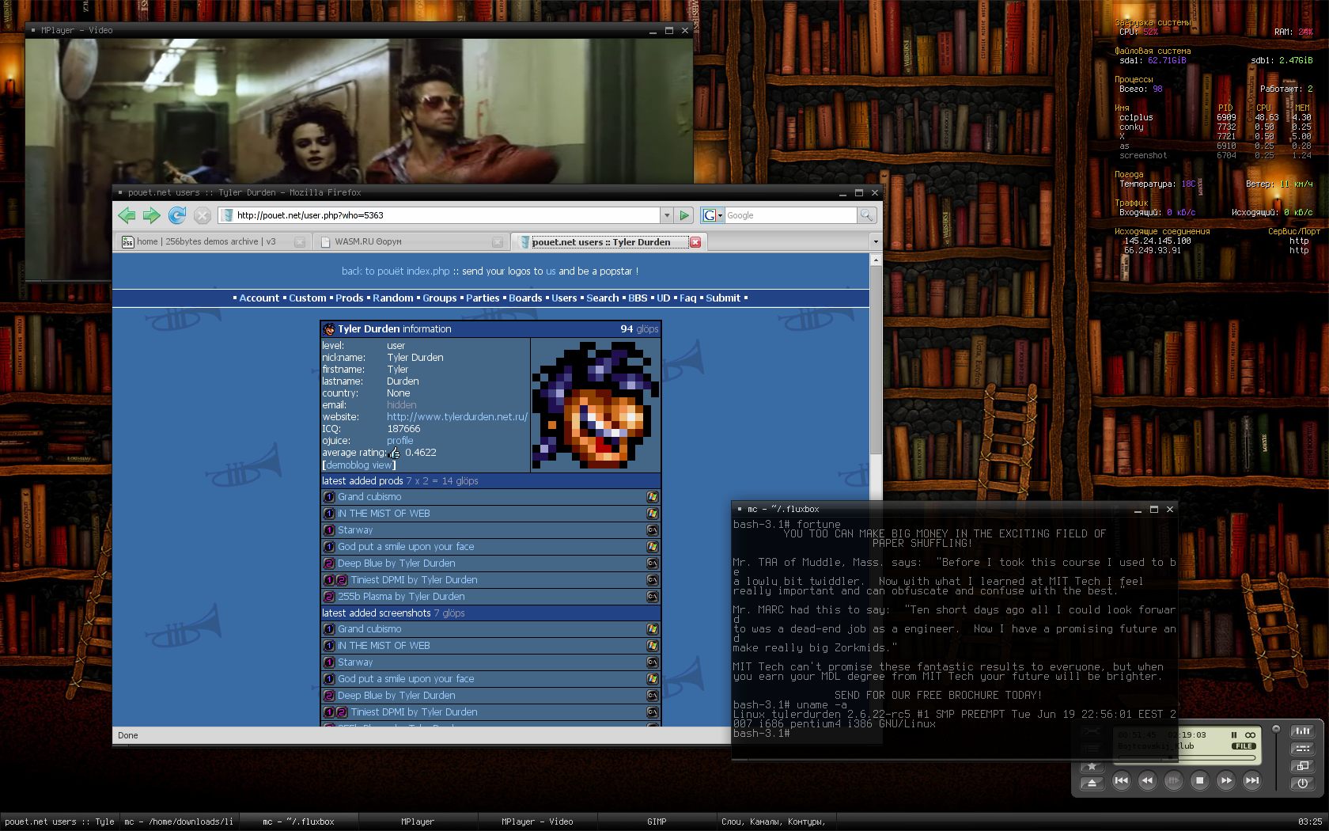
Task: Click the MPlayer seek progress bar
Action: 1187,757
